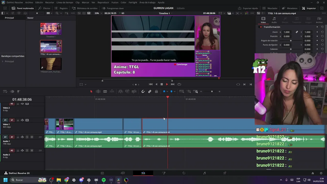Play the timeline in reverse
Viewport: 327px width, 184px height.
click(x=156, y=84)
